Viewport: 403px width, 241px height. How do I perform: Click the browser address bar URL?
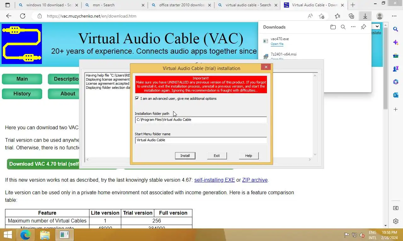pyautogui.click(x=92, y=16)
